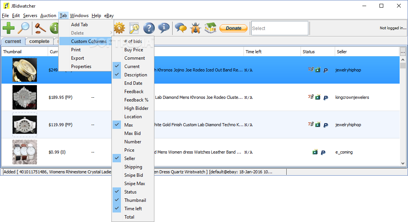Click the bug report beetle icon
Screen dimensions: 408x222
195,28
